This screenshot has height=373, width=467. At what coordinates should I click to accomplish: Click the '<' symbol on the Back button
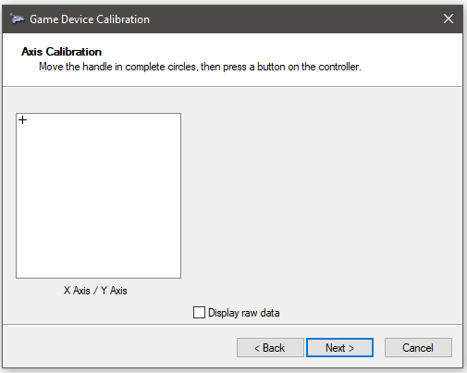point(257,348)
